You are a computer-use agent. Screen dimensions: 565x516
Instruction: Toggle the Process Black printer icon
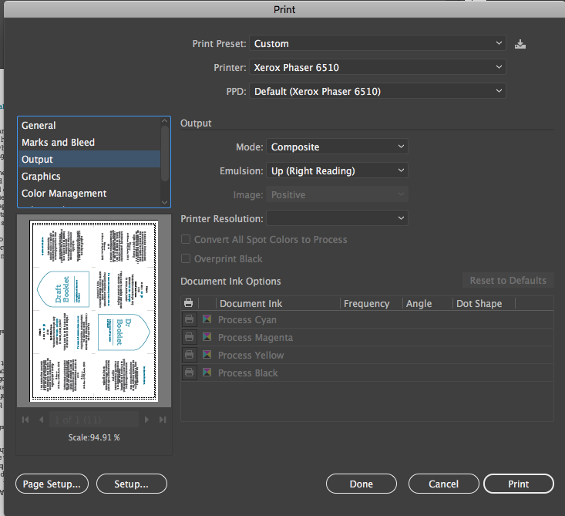pyautogui.click(x=189, y=373)
